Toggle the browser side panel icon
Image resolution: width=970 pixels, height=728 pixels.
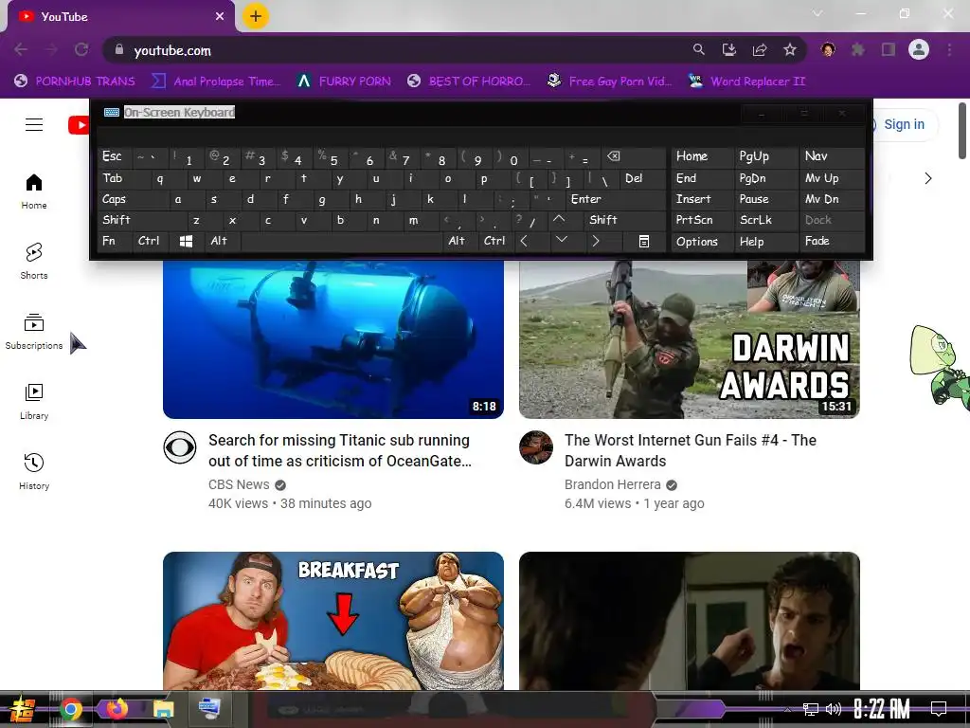889,49
